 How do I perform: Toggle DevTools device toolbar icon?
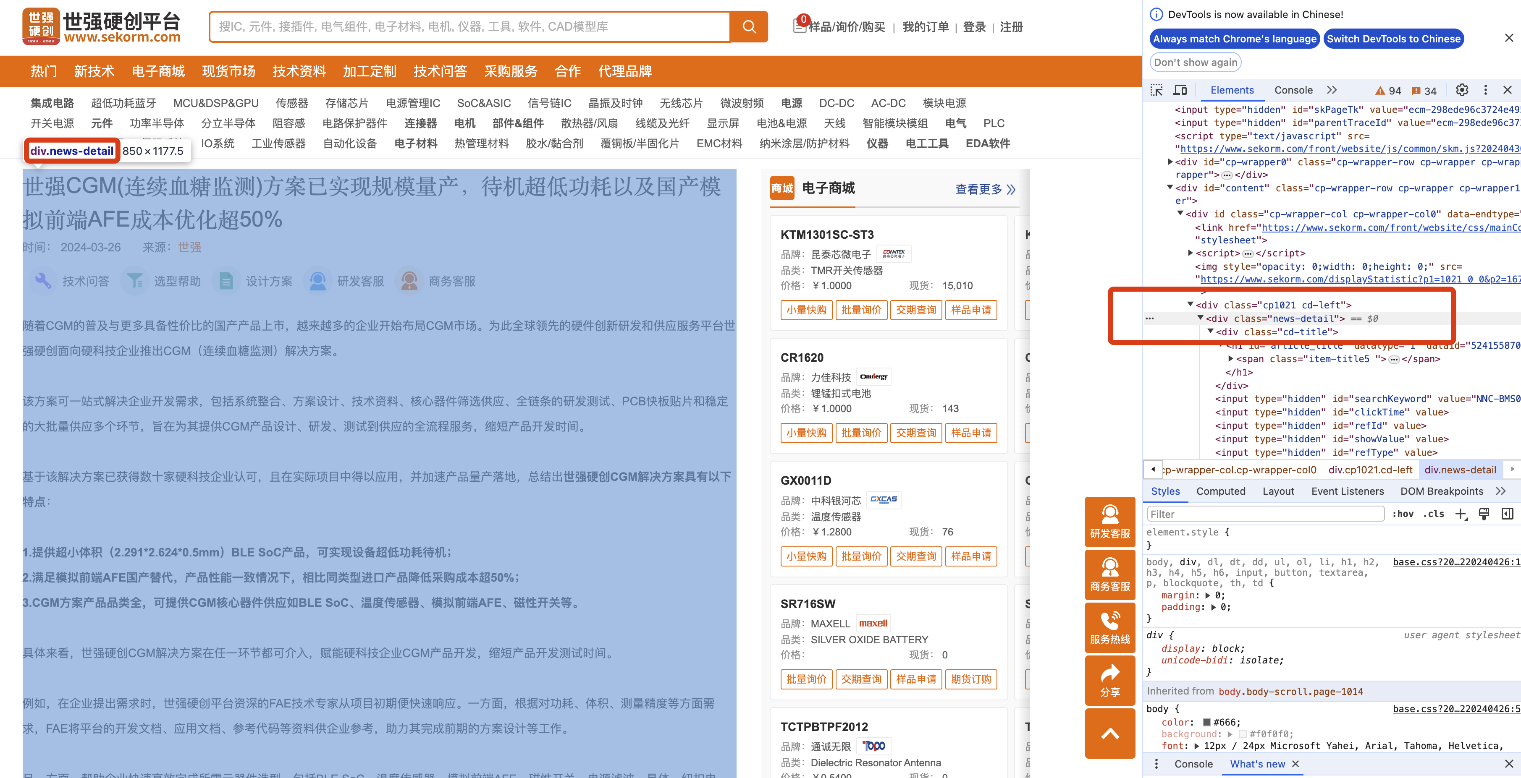[x=1180, y=90]
